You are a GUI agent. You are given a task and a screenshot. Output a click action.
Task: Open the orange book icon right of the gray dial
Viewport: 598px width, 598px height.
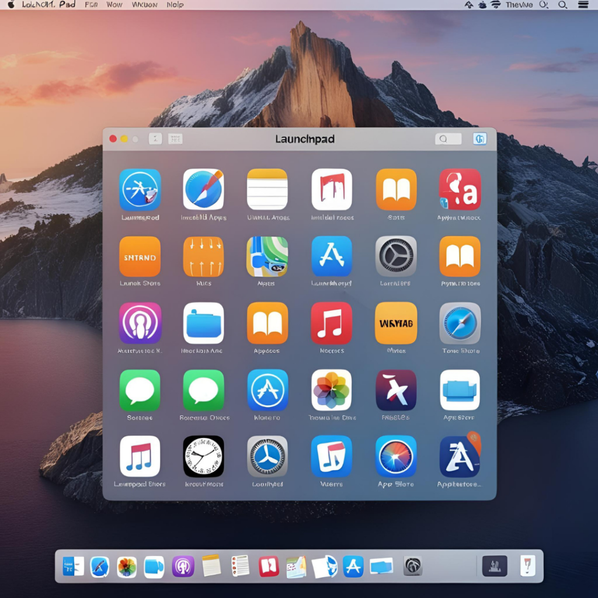[460, 256]
